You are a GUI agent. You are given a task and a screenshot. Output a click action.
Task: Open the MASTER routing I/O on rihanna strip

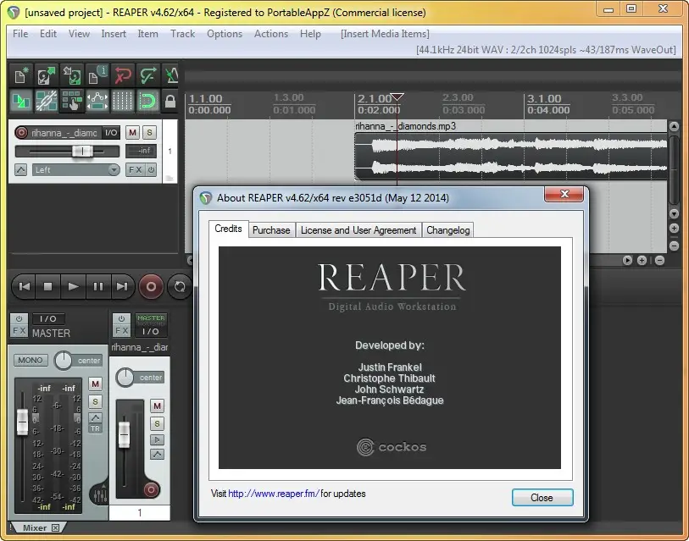[151, 325]
